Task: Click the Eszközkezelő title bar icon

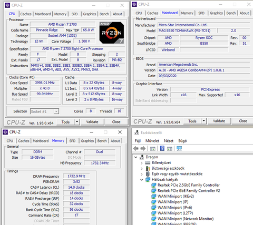Action: pos(137,132)
